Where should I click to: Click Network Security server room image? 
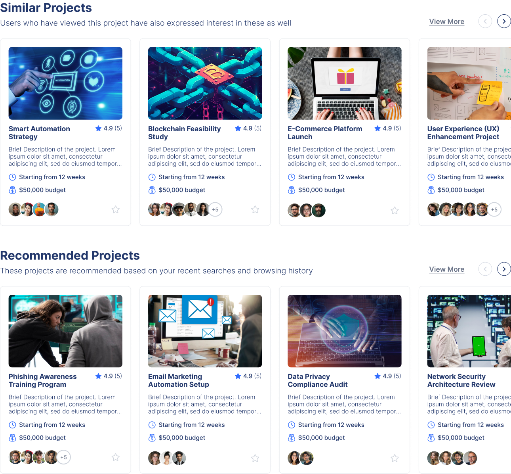pos(469,331)
